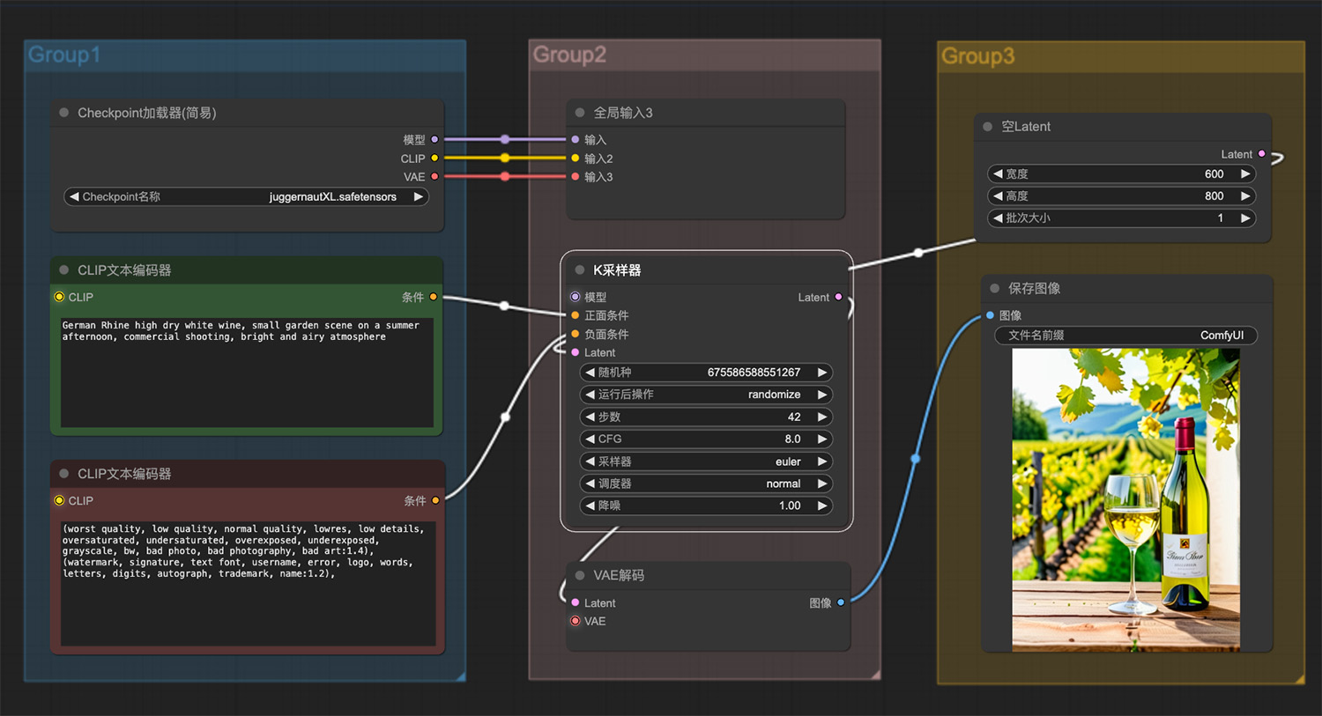Click the 图像 output port on VAE解码

click(x=841, y=602)
